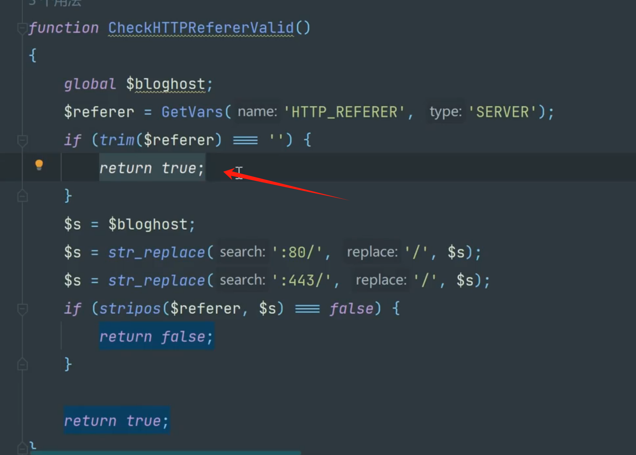Viewport: 636px width, 455px height.
Task: Click the 'name:' parameter hint in GetVars
Action: click(x=257, y=112)
